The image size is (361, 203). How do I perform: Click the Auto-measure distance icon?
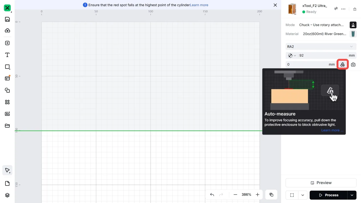coord(342,64)
